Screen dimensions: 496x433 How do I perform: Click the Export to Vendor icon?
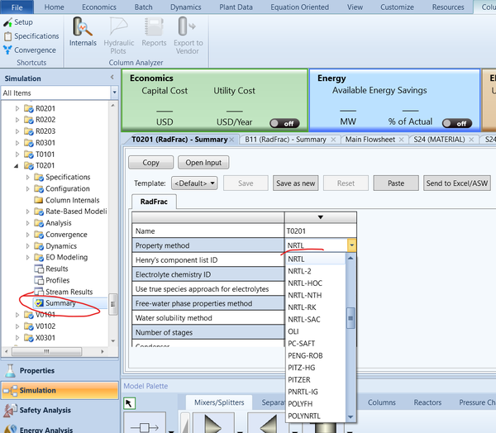(x=188, y=31)
